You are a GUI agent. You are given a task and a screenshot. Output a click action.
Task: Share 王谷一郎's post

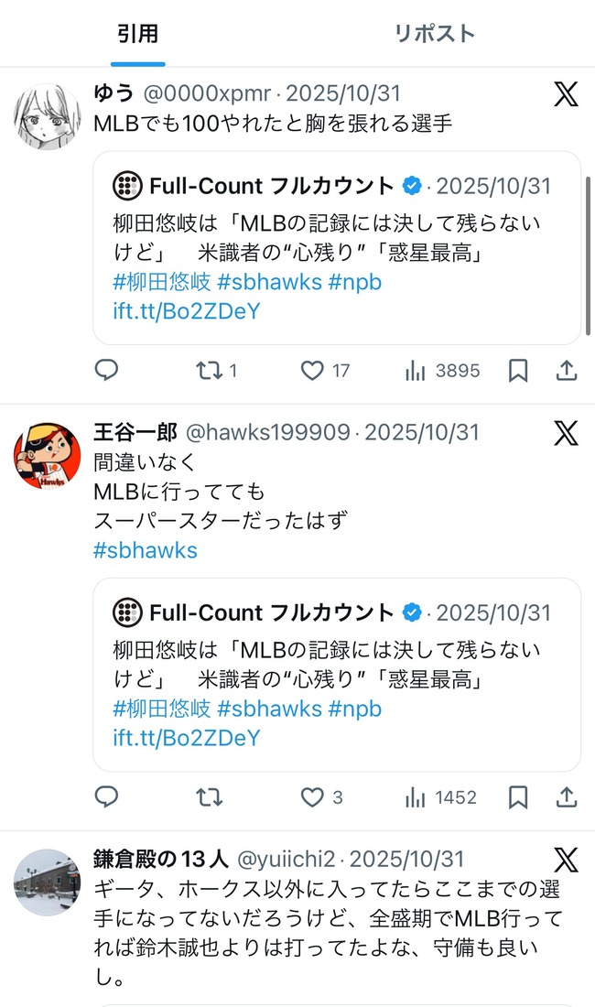tap(566, 797)
